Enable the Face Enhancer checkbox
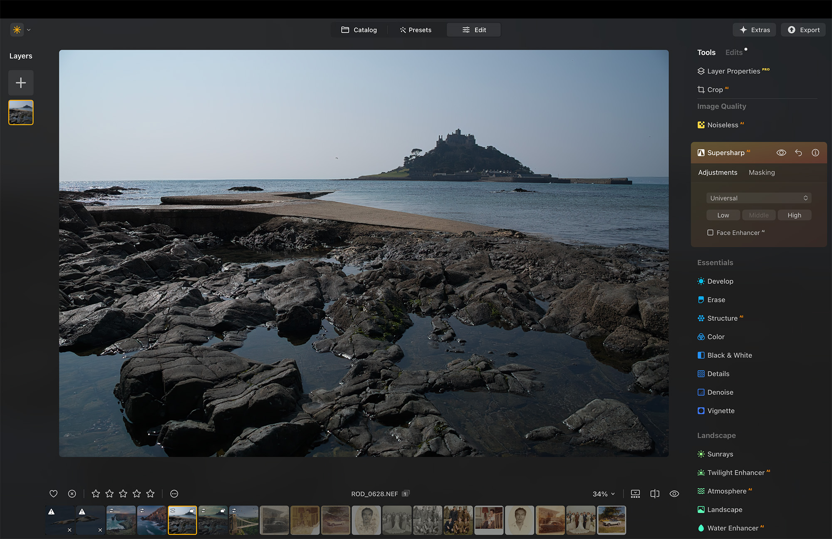The width and height of the screenshot is (832, 539). [711, 233]
